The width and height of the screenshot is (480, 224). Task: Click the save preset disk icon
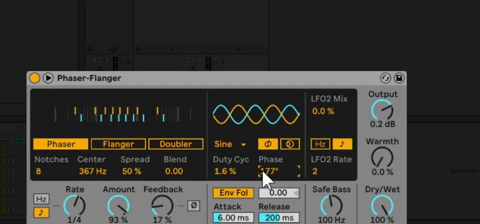pos(399,78)
